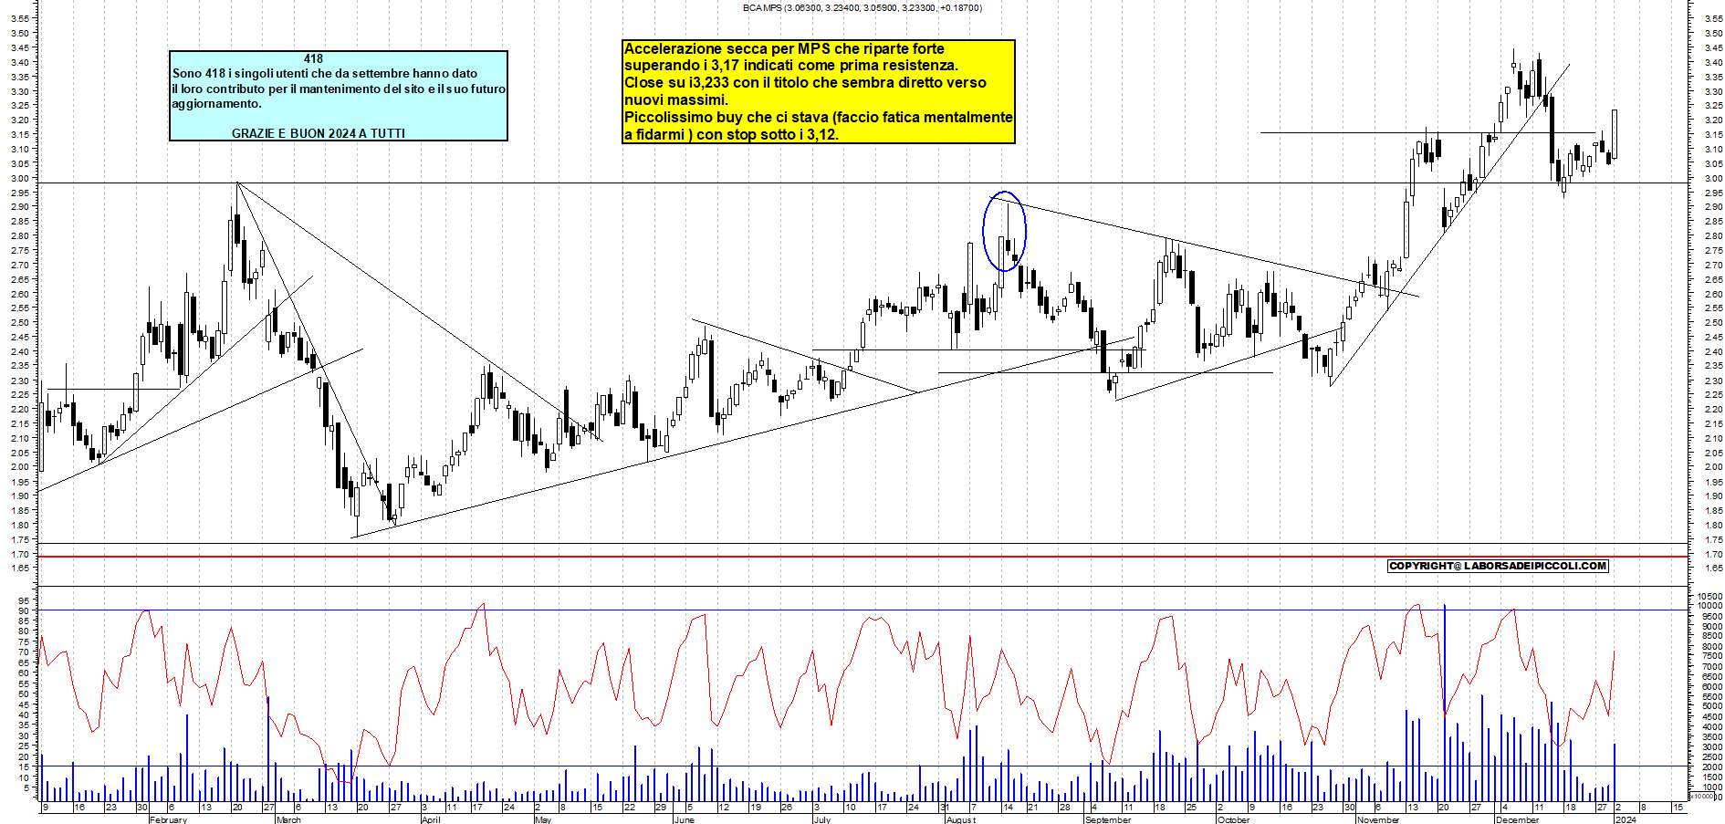Click the BCA MPS chart title text

pyautogui.click(x=862, y=7)
